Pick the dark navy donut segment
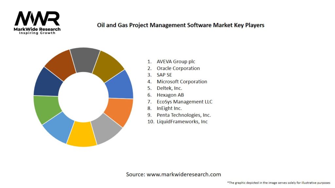The image size is (335, 188). coord(47,82)
